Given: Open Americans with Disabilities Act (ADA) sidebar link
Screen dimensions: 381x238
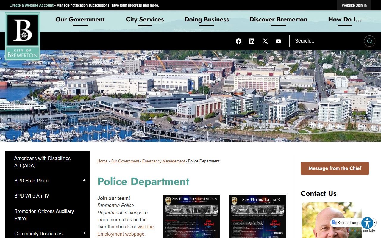Looking at the screenshot, I should (x=42, y=162).
